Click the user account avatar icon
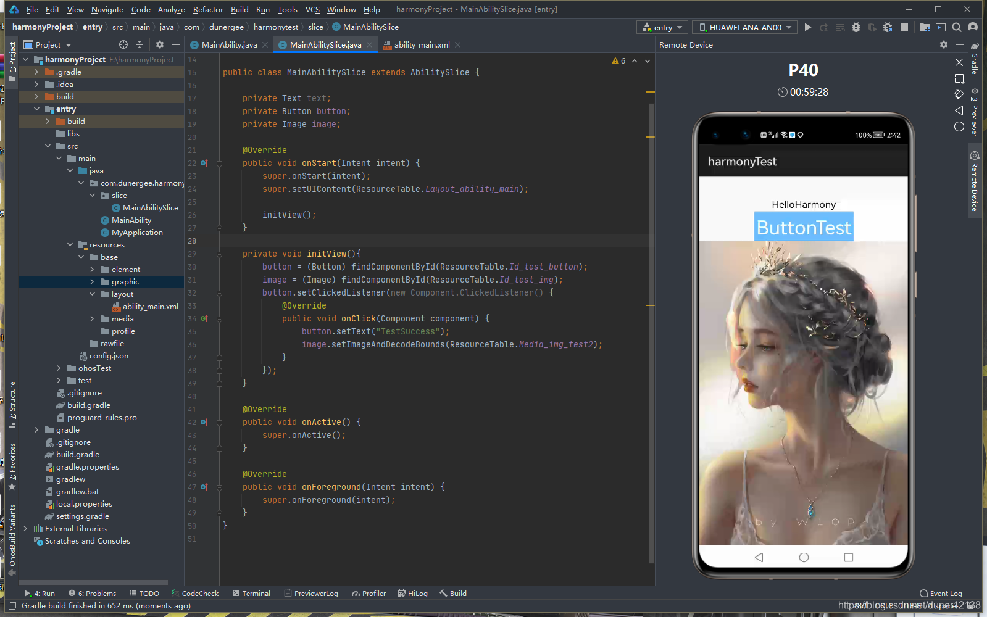987x617 pixels. point(973,27)
